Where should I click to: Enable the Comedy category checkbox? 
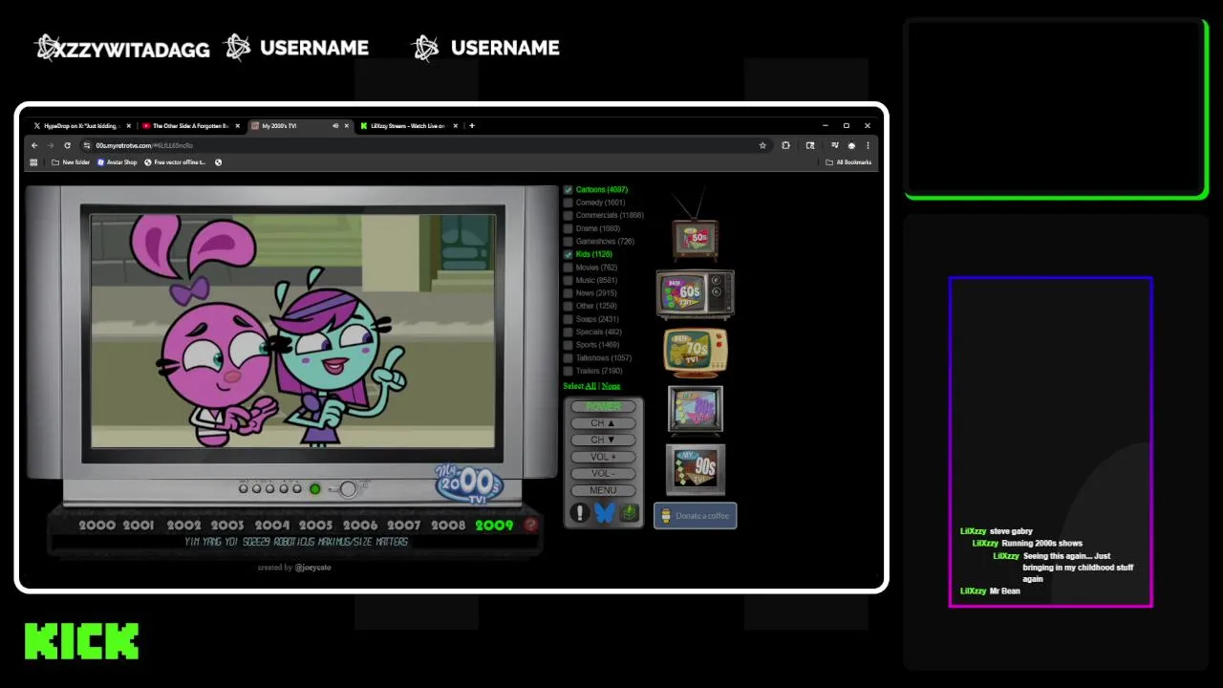(568, 203)
